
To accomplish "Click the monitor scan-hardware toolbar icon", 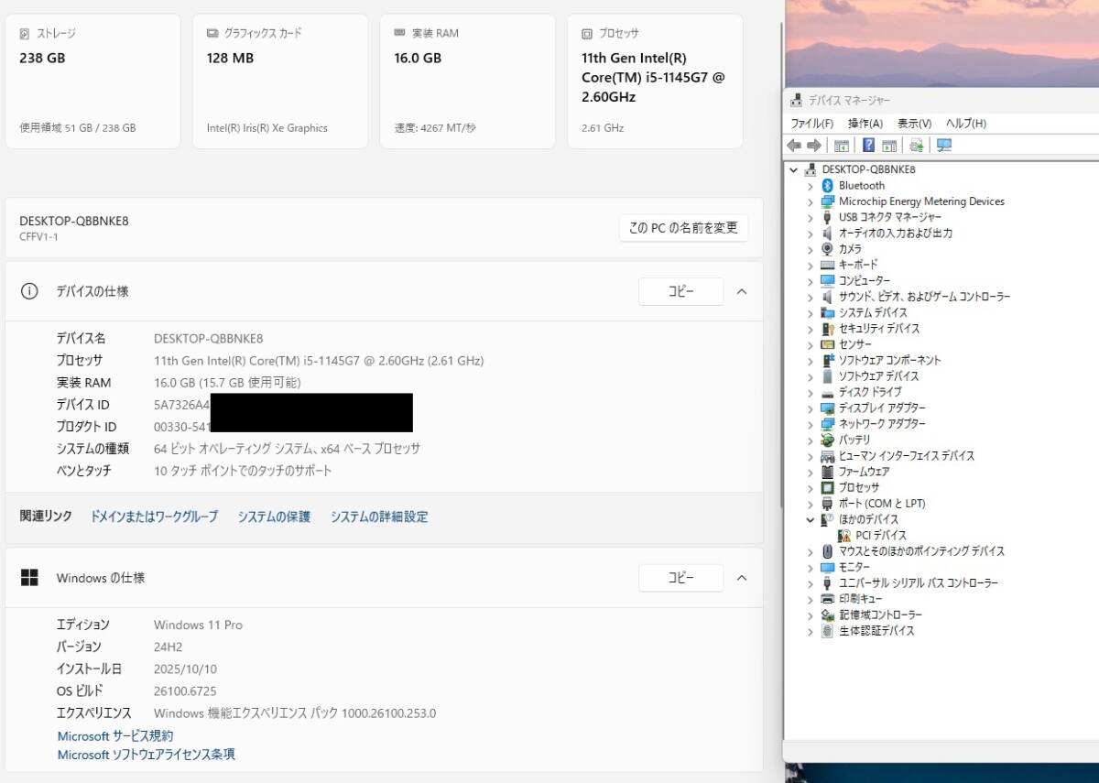I will [x=944, y=146].
